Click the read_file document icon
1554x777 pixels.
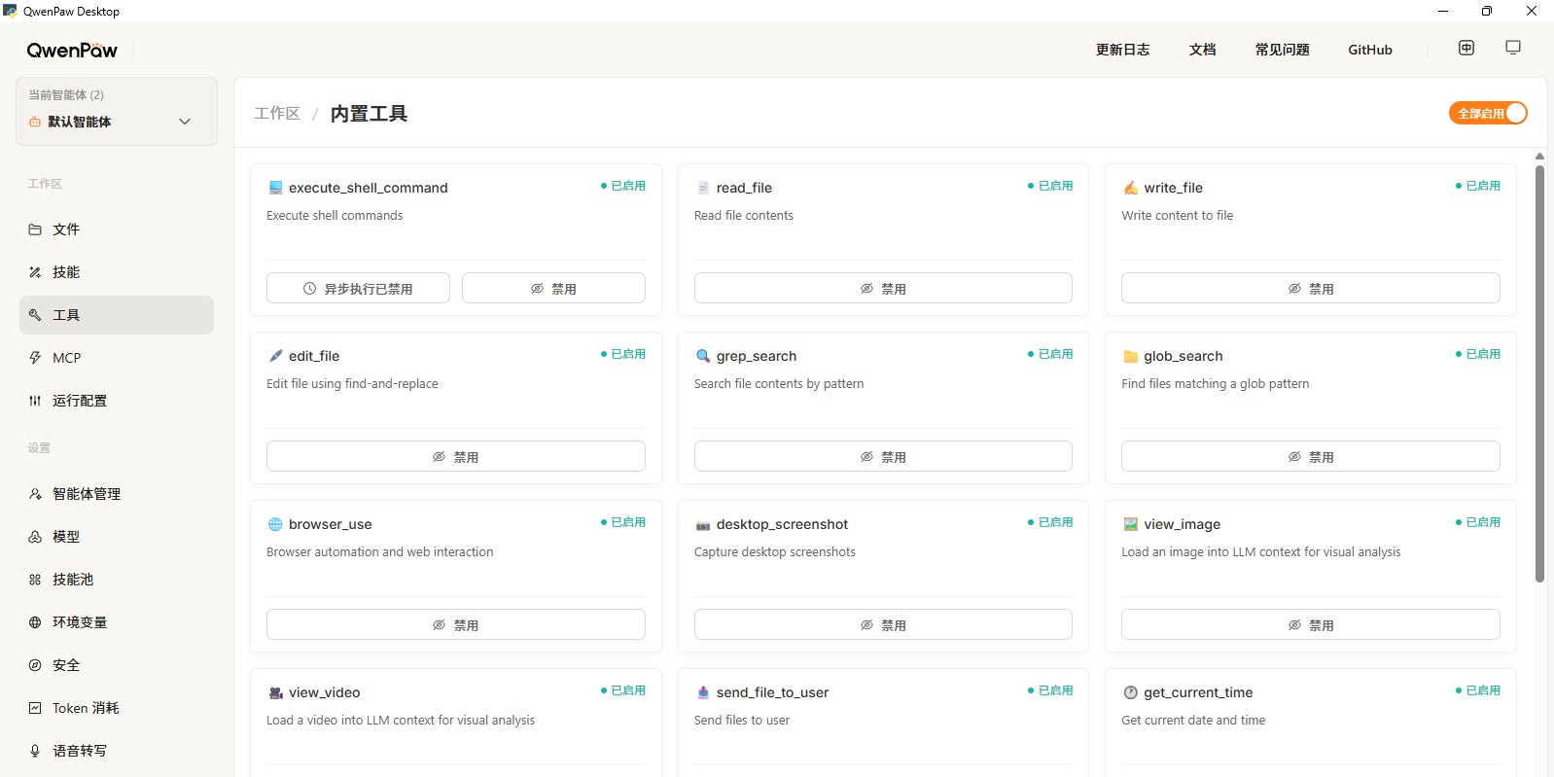coord(703,188)
